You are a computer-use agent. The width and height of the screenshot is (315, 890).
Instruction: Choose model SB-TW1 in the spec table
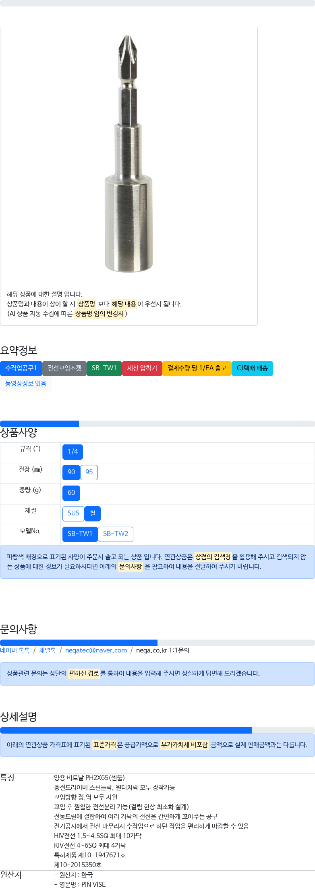tap(80, 534)
